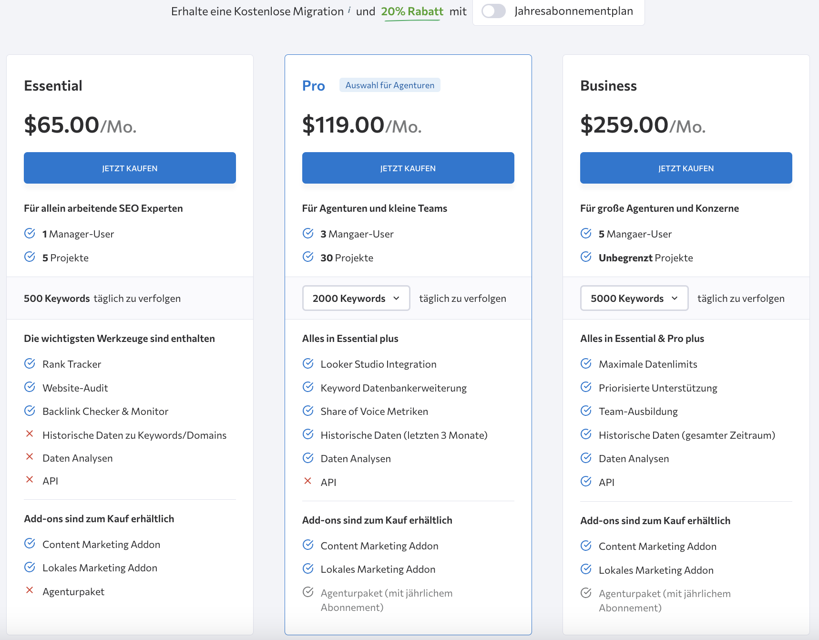The width and height of the screenshot is (819, 640).
Task: Click the check icon next to 5 Mangaer-User
Action: [586, 233]
